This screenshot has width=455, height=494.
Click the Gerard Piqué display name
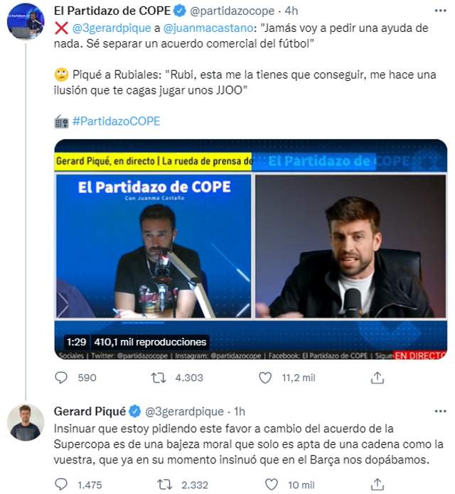pos(90,412)
